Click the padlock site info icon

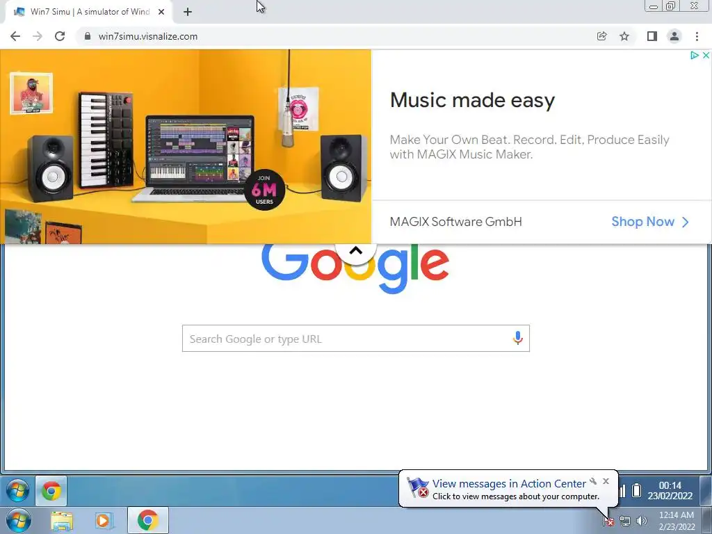pyautogui.click(x=88, y=36)
